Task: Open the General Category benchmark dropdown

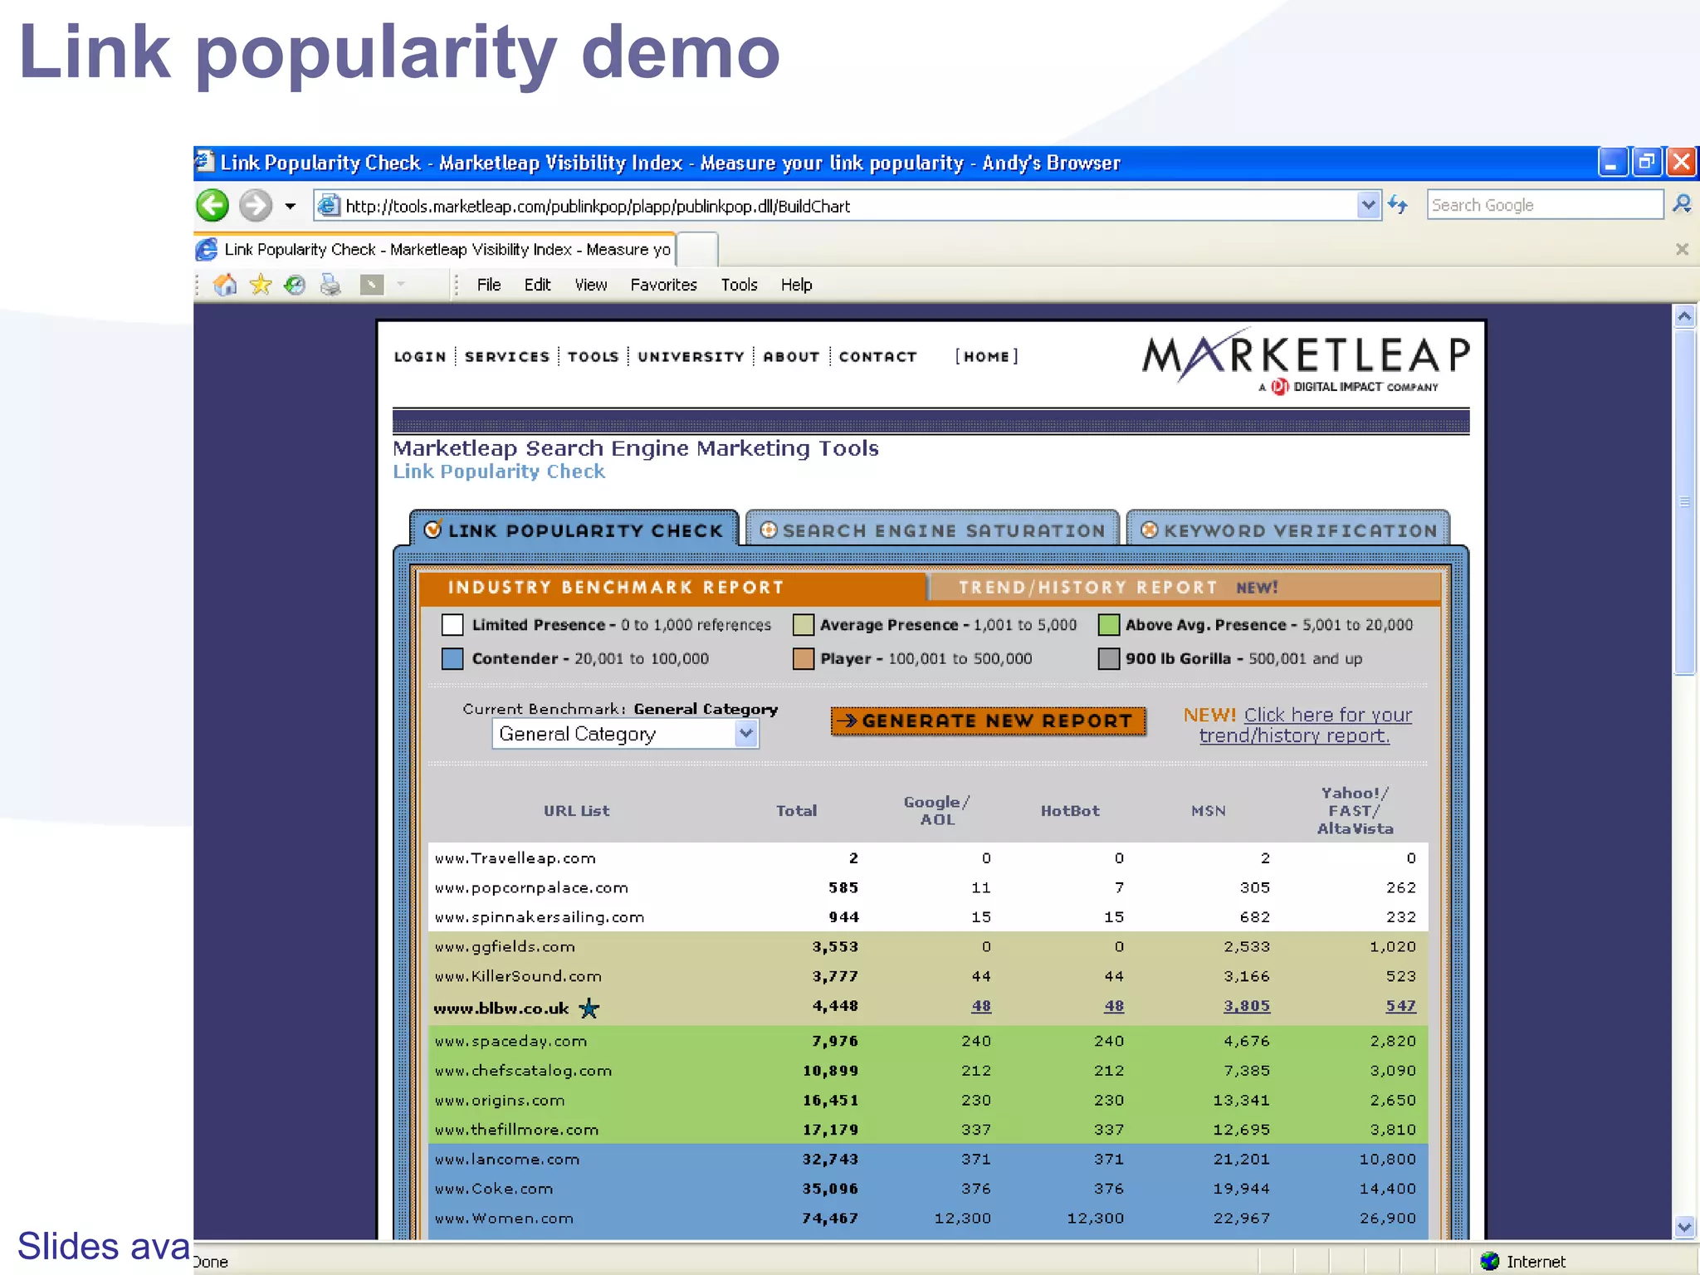Action: tap(745, 734)
